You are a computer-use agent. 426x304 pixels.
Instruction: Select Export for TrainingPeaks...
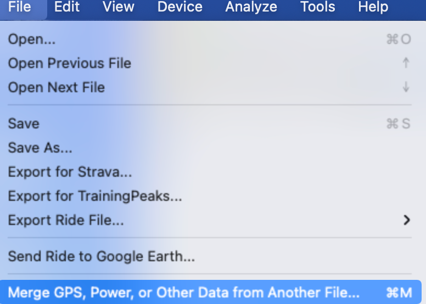[94, 196]
